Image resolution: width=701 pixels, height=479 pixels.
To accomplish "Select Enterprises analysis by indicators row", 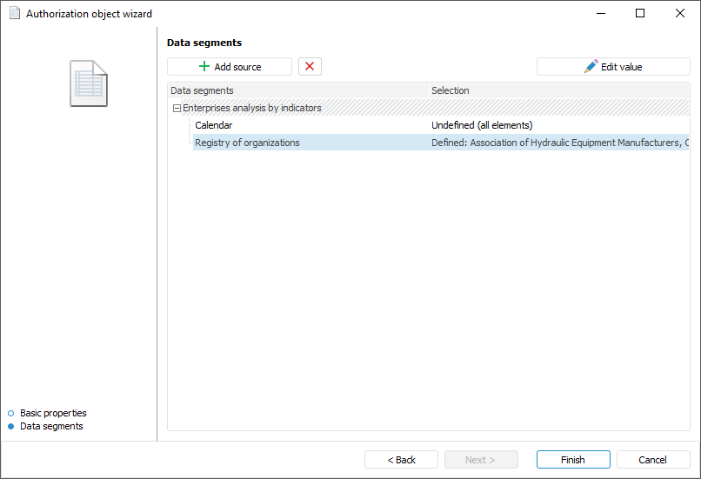I will (252, 108).
